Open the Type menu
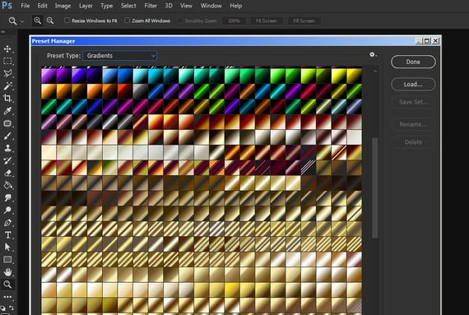 106,6
